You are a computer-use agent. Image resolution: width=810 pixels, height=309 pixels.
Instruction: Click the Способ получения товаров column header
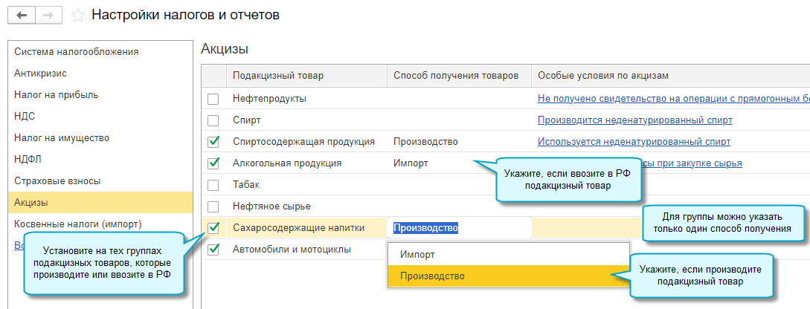[455, 76]
